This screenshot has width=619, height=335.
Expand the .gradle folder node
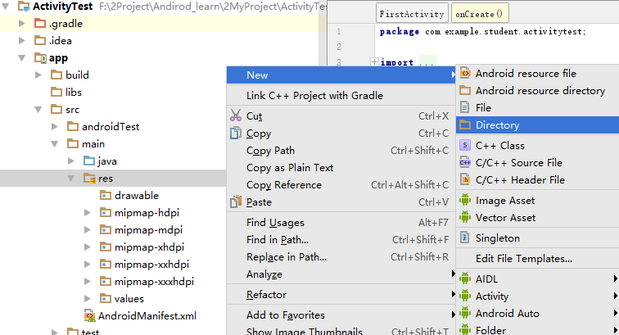22,24
